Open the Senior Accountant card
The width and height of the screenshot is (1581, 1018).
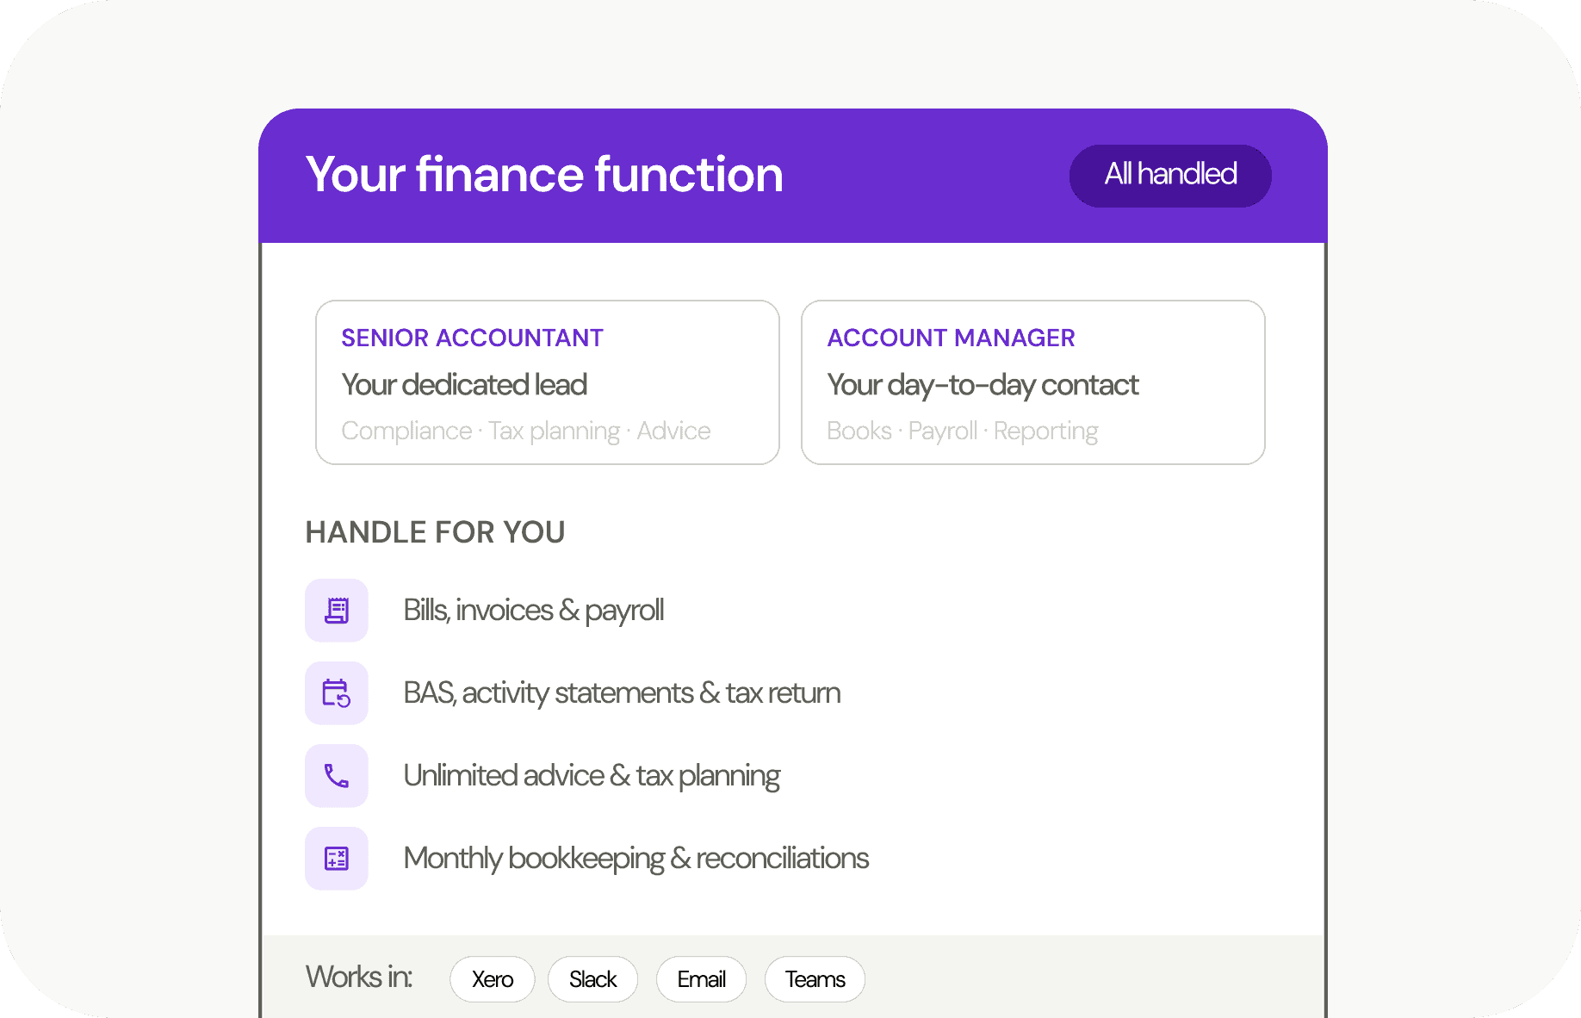548,382
